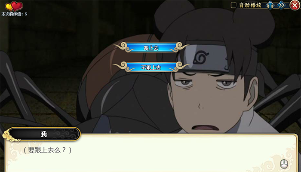Click the 本次羁绊值: 5 label
The width and height of the screenshot is (301, 172).
tap(14, 14)
